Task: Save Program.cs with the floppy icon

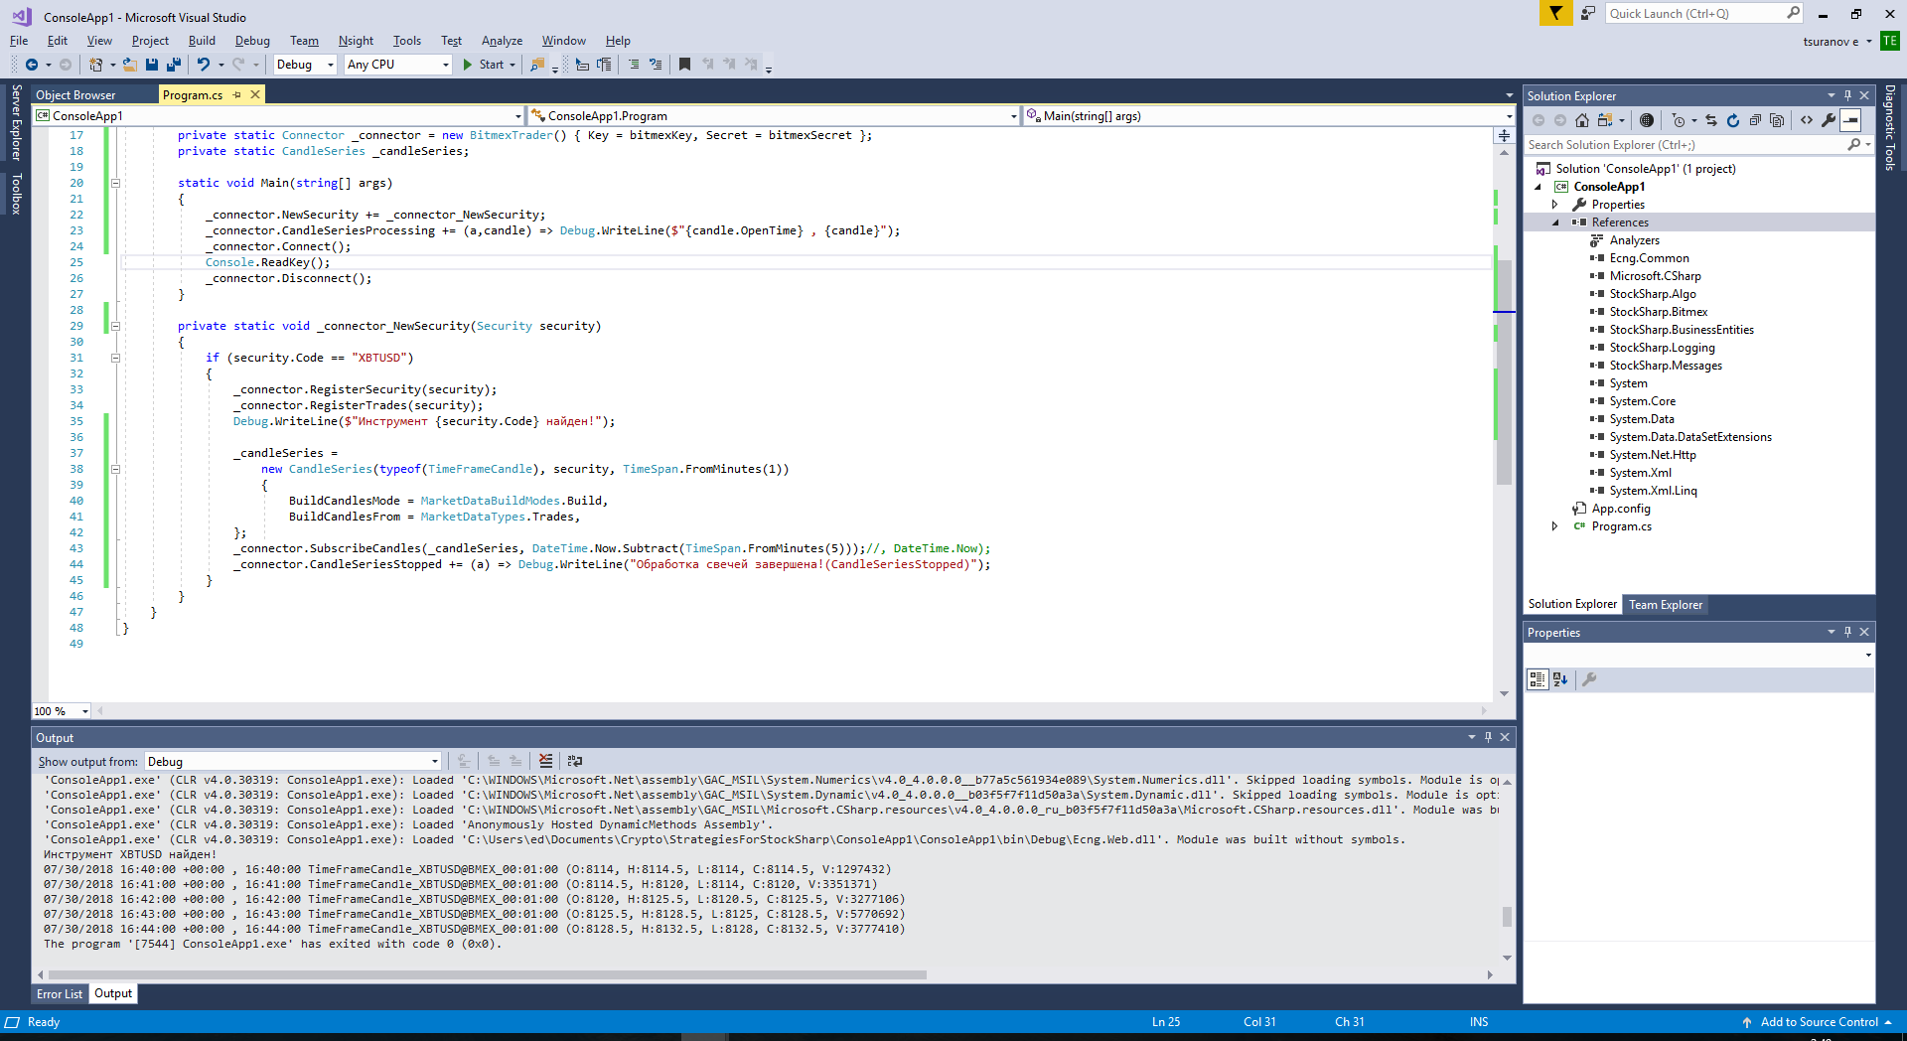Action: 152,65
